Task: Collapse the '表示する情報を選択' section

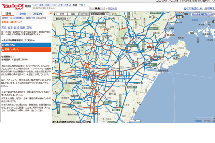Action: 2,40
